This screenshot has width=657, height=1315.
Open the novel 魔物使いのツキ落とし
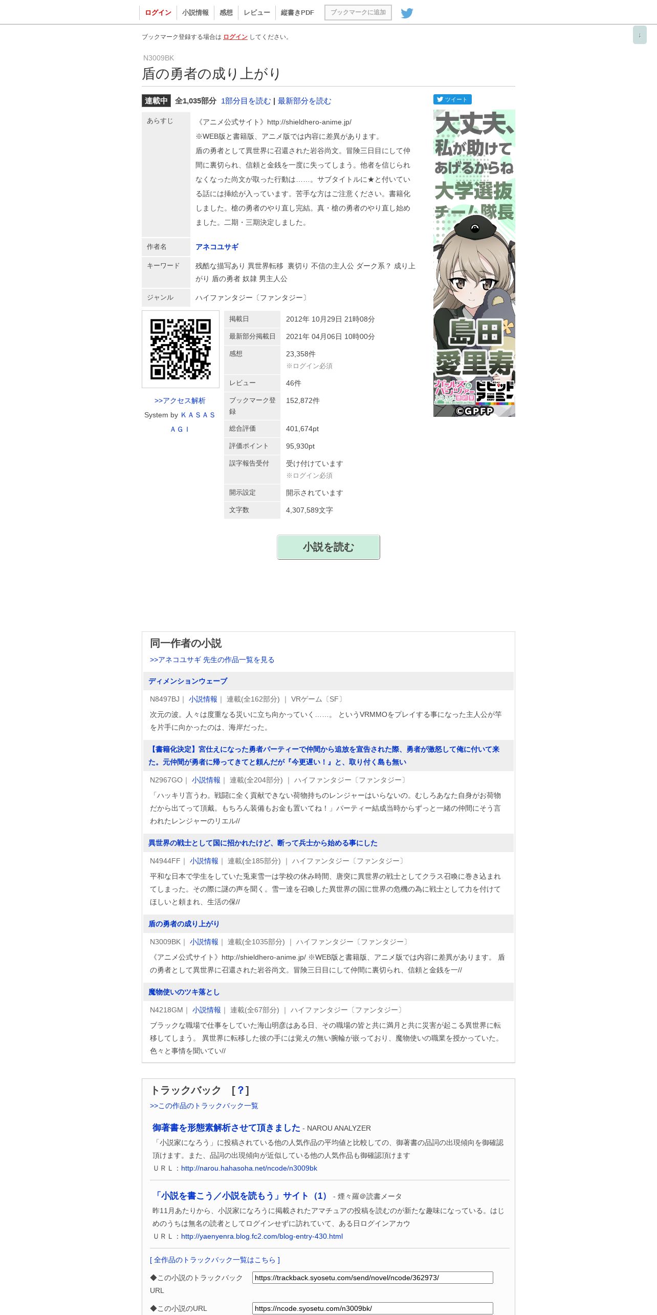coord(184,992)
